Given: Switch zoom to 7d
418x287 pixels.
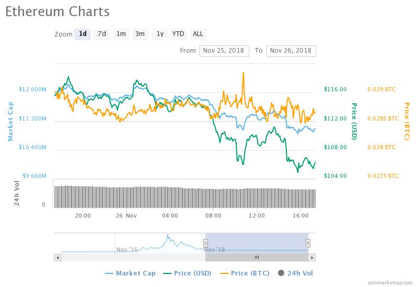Looking at the screenshot, I should [102, 34].
